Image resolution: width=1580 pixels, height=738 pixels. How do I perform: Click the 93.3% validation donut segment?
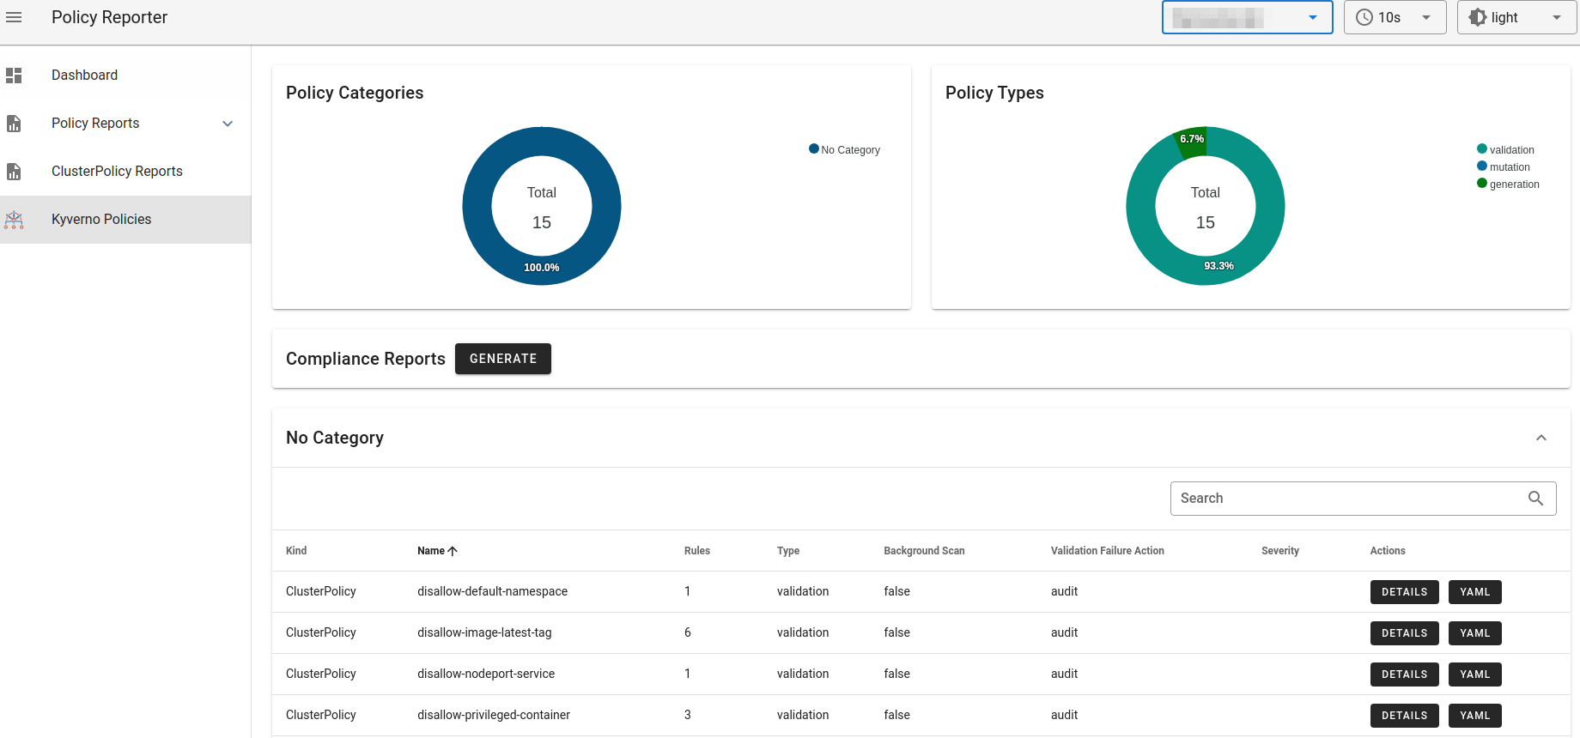1218,266
